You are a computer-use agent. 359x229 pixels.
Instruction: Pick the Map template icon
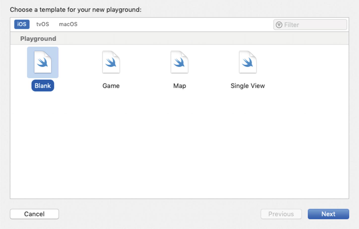point(179,62)
